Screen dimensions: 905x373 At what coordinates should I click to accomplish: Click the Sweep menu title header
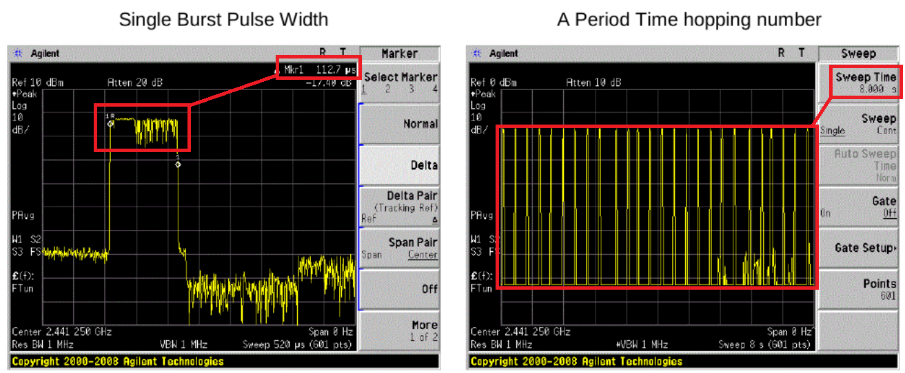click(858, 54)
